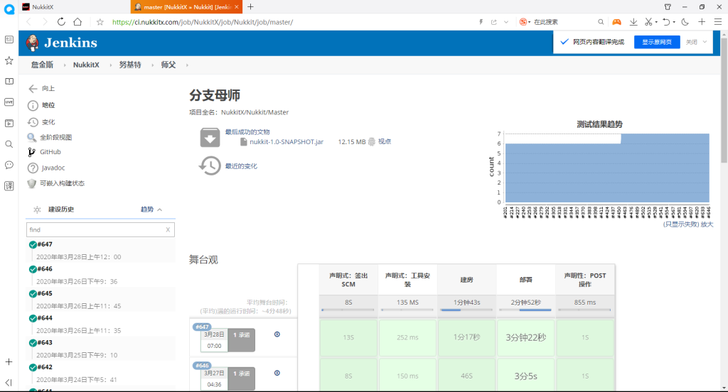Image resolution: width=728 pixels, height=392 pixels.
Task: Expand the last breadcrumb arrow
Action: pyautogui.click(x=187, y=65)
